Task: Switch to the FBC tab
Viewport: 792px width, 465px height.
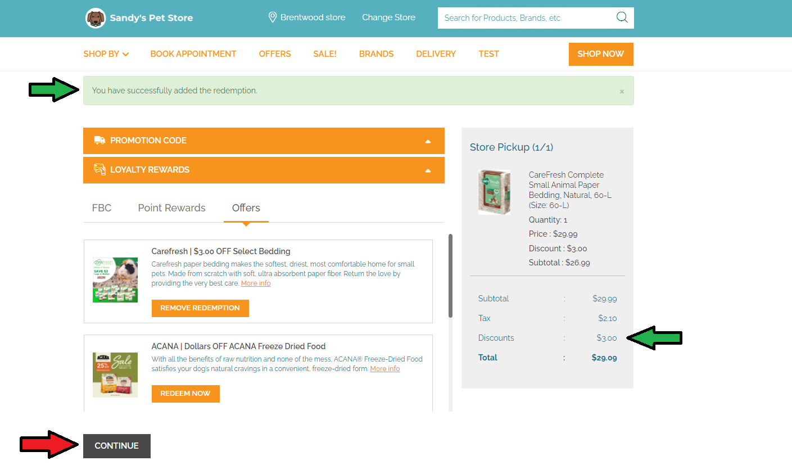Action: pyautogui.click(x=102, y=208)
